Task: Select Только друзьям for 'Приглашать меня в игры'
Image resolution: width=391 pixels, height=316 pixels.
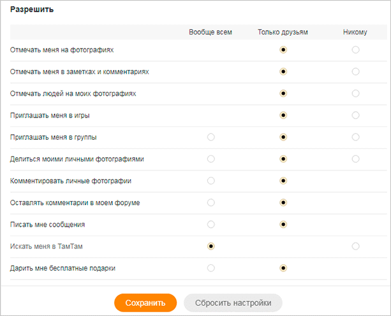Action: click(x=283, y=116)
